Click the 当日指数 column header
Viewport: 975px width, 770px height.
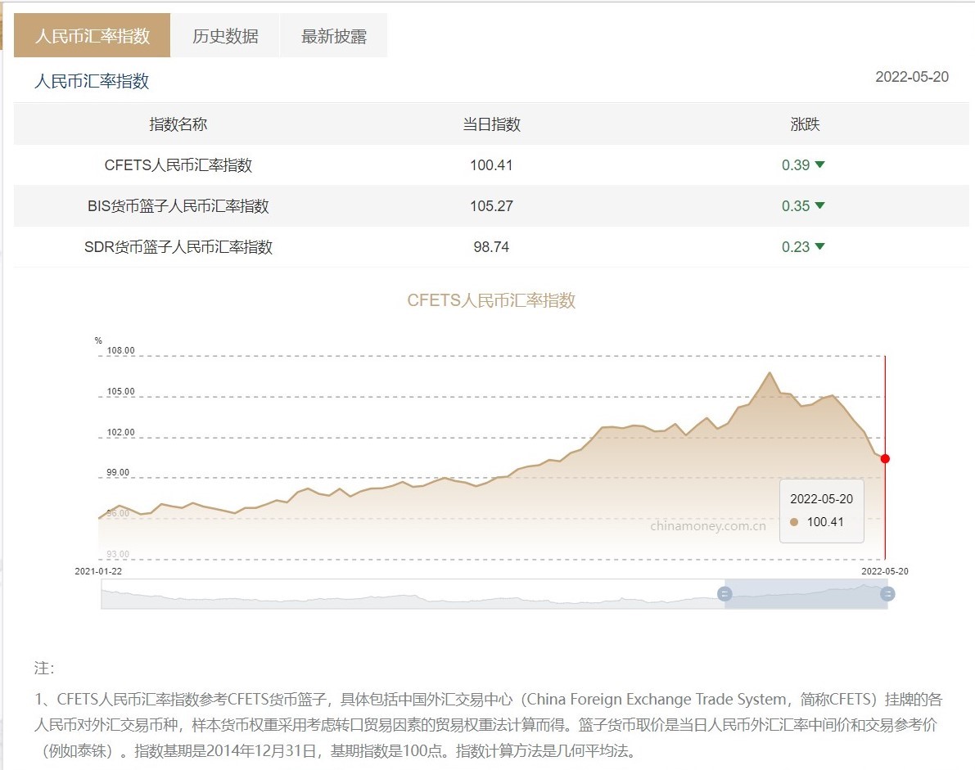click(491, 124)
